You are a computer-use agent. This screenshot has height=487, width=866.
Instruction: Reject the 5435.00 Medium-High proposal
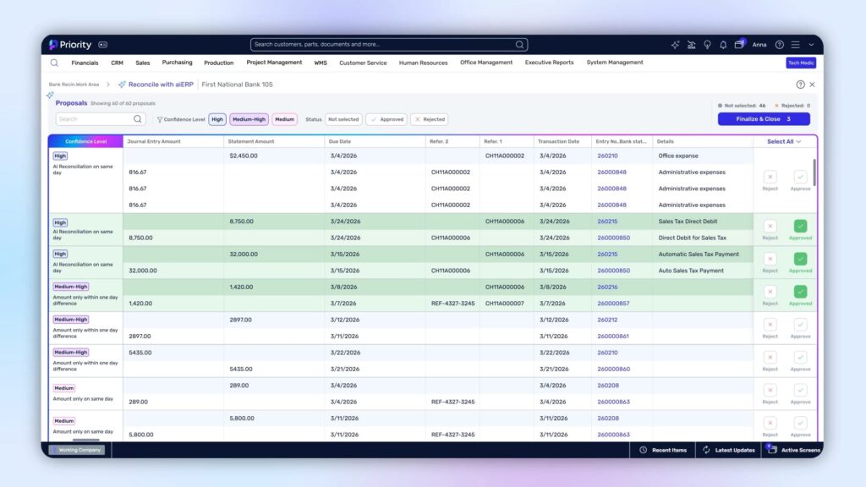point(770,358)
